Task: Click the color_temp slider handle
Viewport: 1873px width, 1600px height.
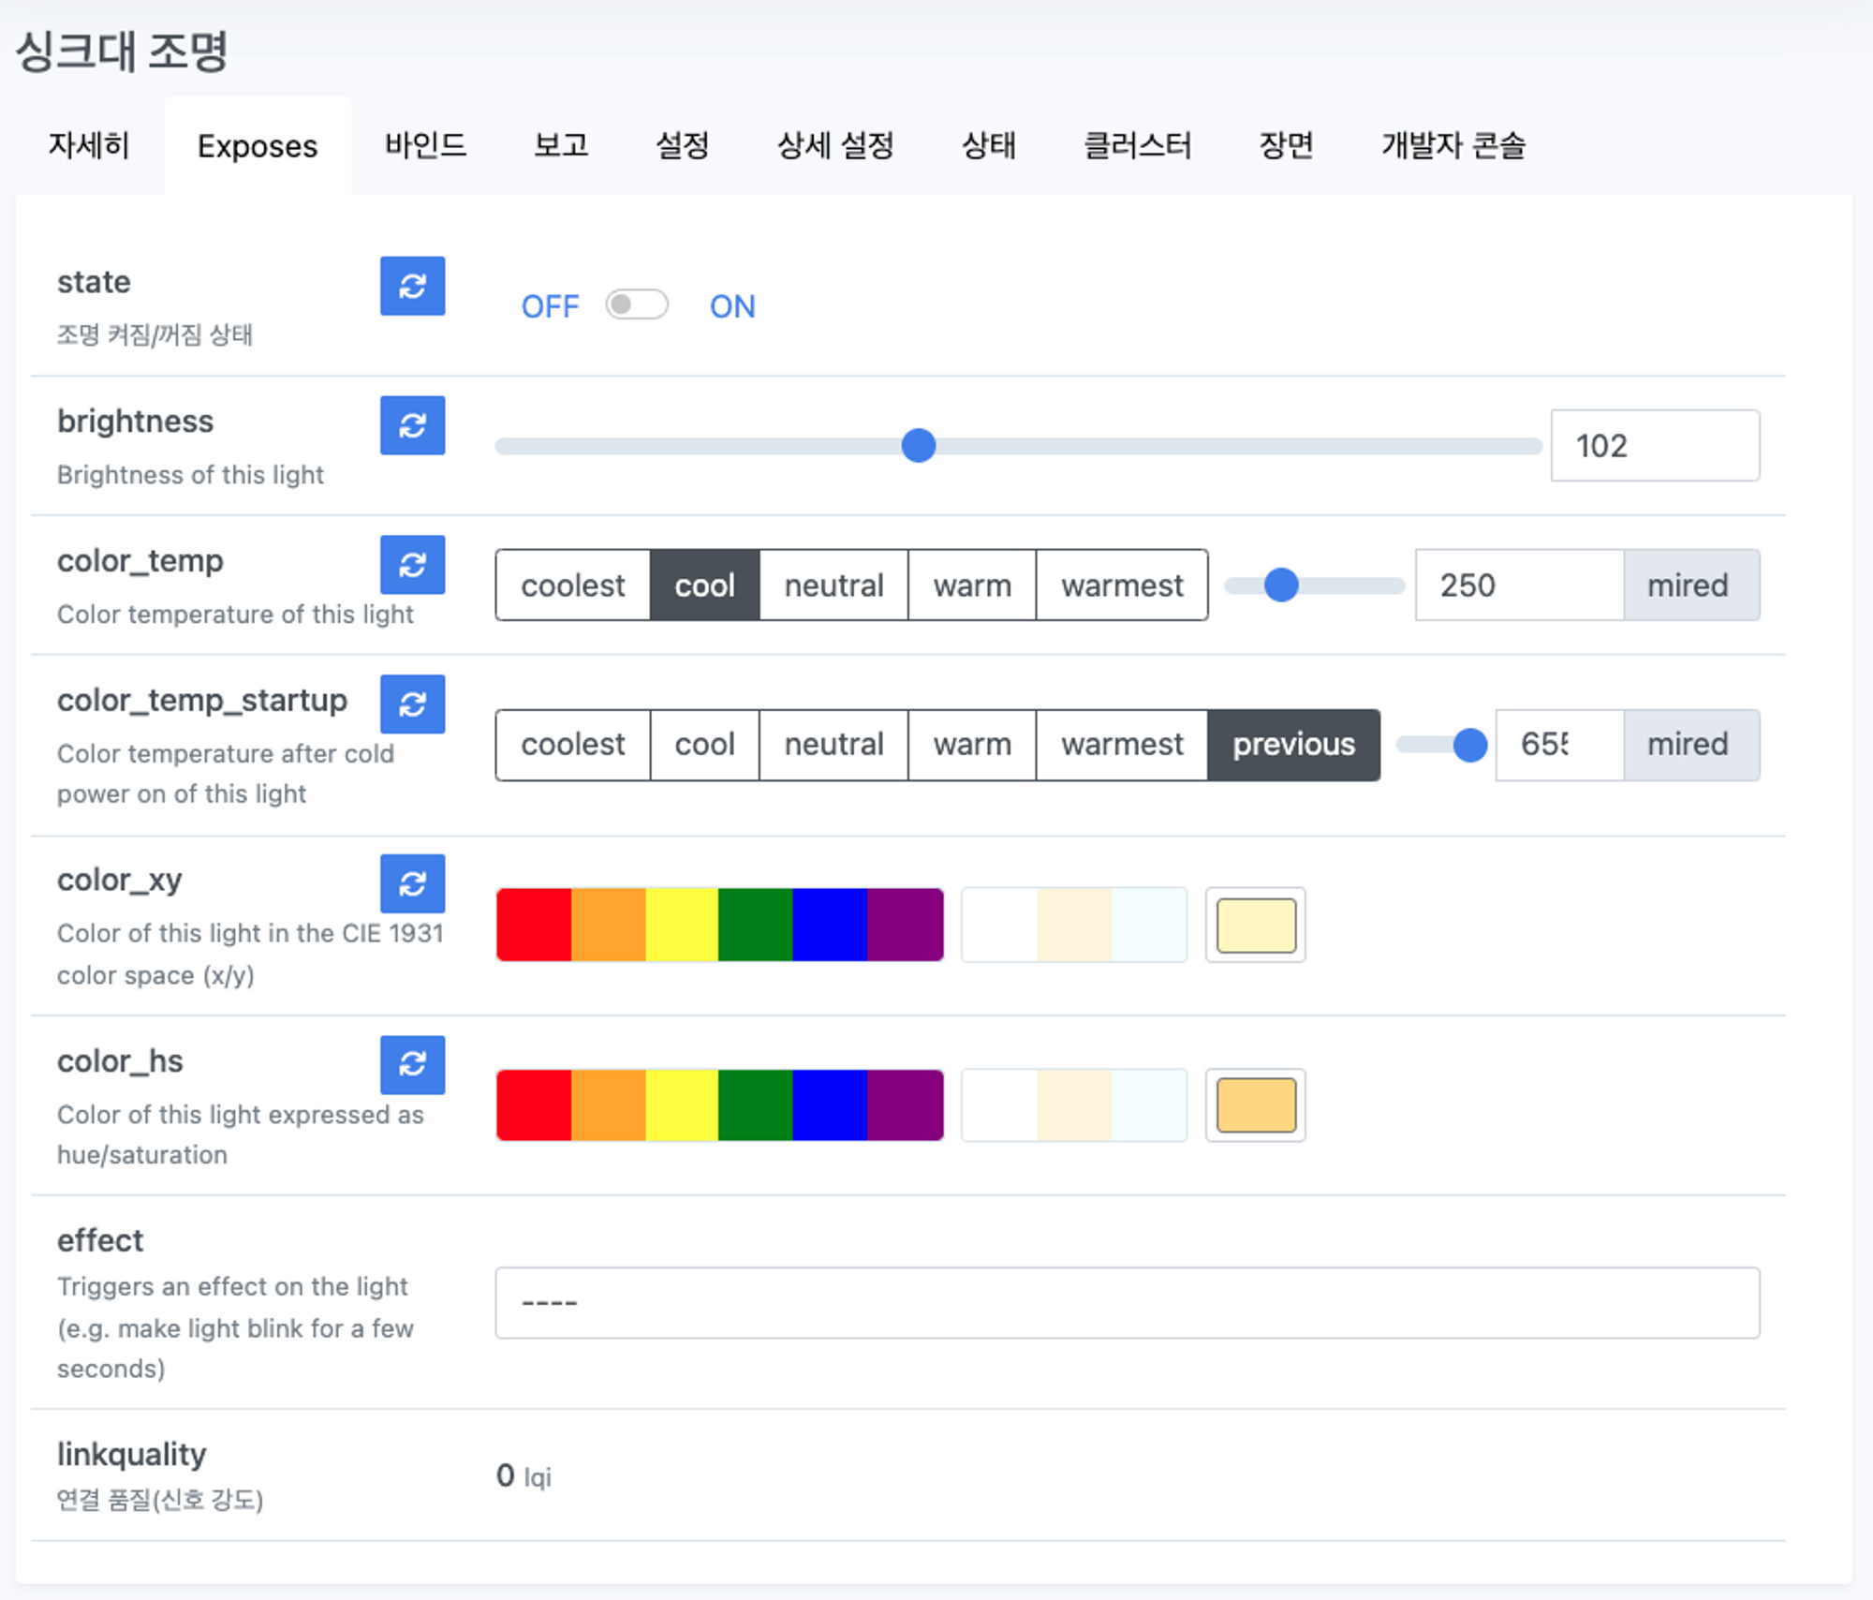Action: point(1280,585)
